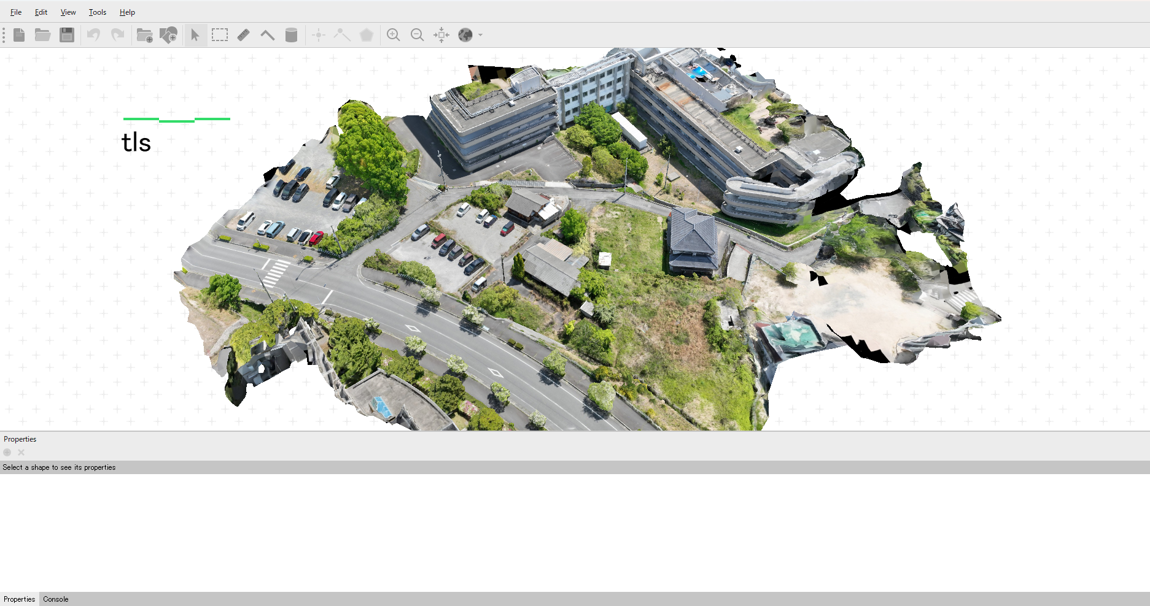Switch to the Console tab
Image resolution: width=1150 pixels, height=606 pixels.
coord(55,599)
